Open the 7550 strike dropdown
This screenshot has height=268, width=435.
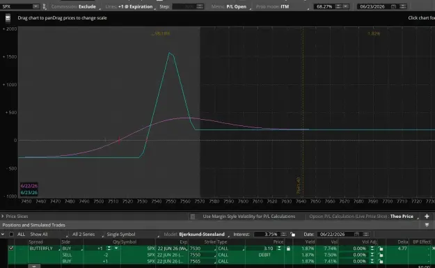(x=203, y=255)
